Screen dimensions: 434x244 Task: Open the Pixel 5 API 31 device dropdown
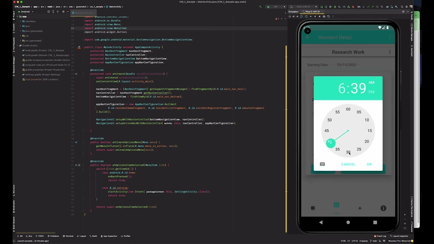[x=303, y=7]
